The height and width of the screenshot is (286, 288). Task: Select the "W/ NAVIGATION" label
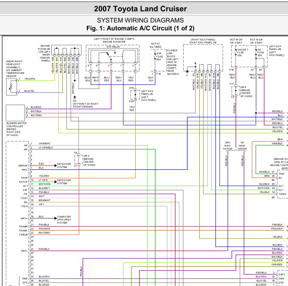[242, 146]
